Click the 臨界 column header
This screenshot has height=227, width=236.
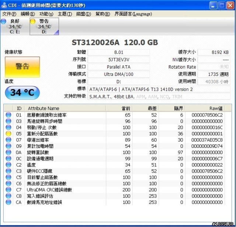[x=172, y=108]
